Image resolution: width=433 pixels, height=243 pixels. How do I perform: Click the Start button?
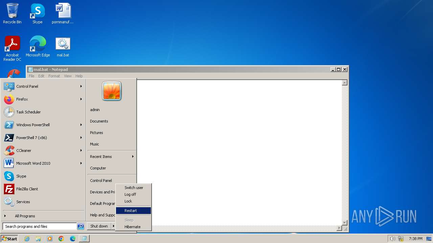click(9, 239)
